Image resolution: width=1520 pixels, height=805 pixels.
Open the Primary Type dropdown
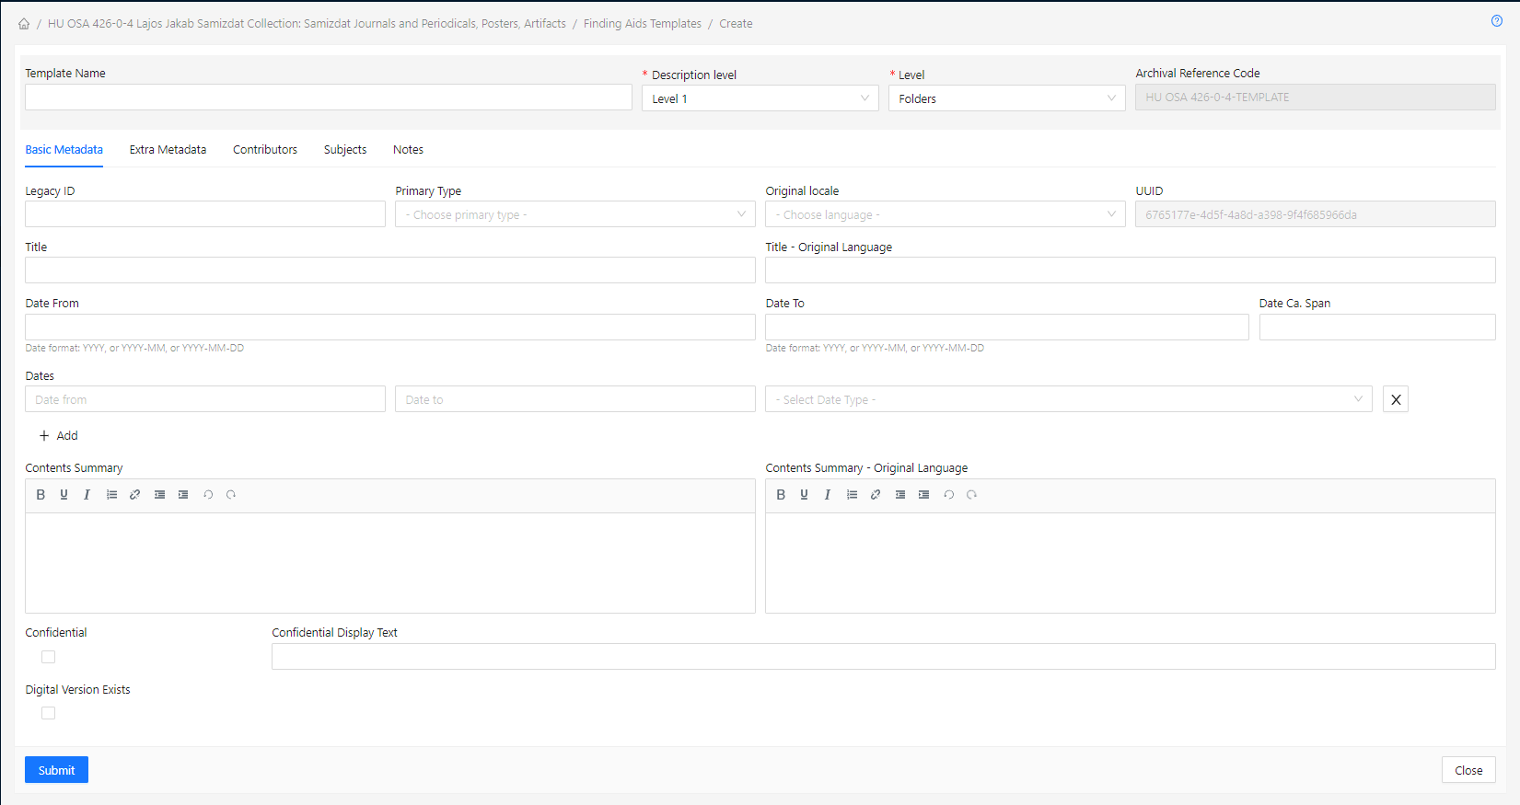pyautogui.click(x=575, y=214)
